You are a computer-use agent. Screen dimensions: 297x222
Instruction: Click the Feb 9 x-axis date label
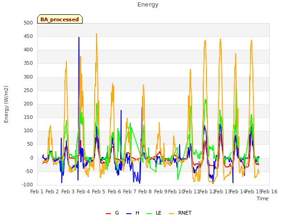[161, 192]
